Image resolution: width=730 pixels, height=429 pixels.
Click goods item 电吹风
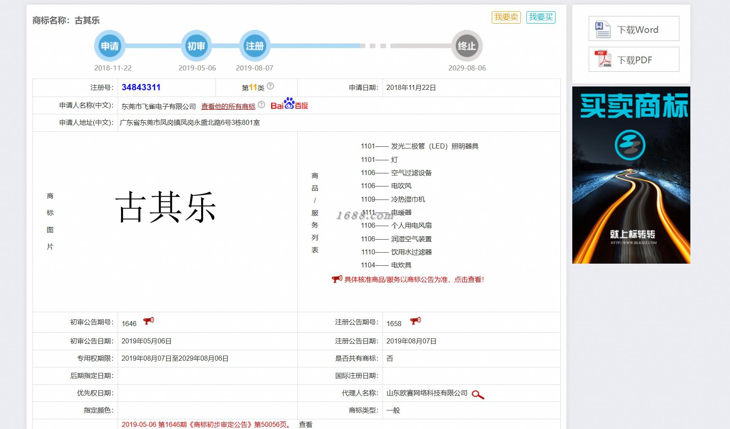(401, 186)
